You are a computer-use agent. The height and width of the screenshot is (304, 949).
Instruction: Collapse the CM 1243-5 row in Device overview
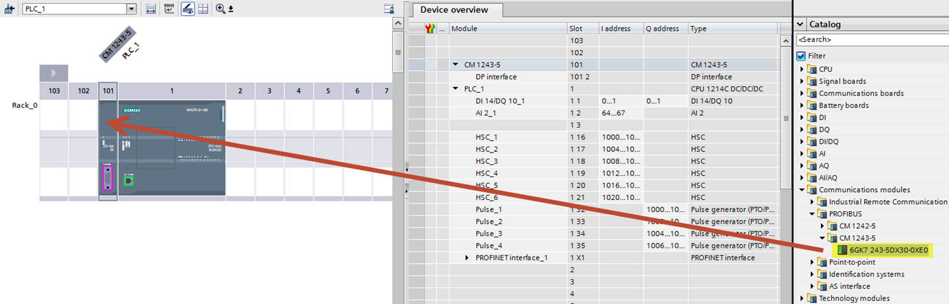(455, 64)
